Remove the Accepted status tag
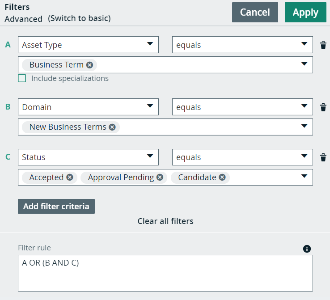 pos(70,177)
